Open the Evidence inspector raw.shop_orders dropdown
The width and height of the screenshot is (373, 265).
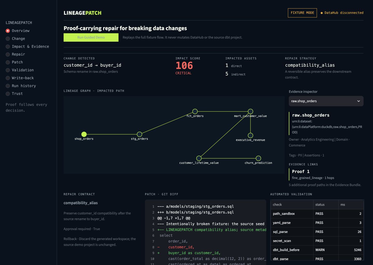click(326, 101)
